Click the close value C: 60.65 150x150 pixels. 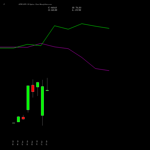tap(52, 8)
